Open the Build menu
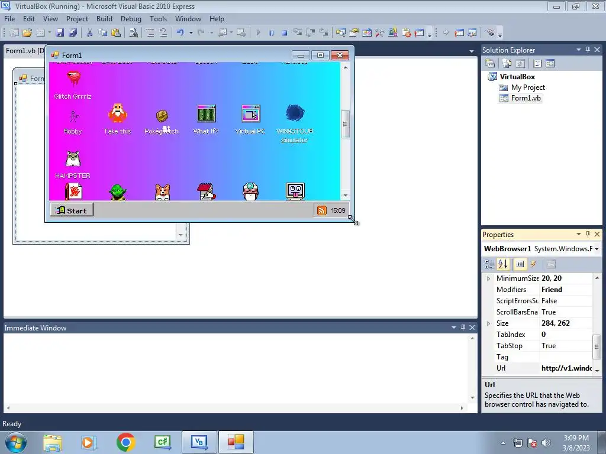This screenshot has width=606, height=454. [x=104, y=18]
